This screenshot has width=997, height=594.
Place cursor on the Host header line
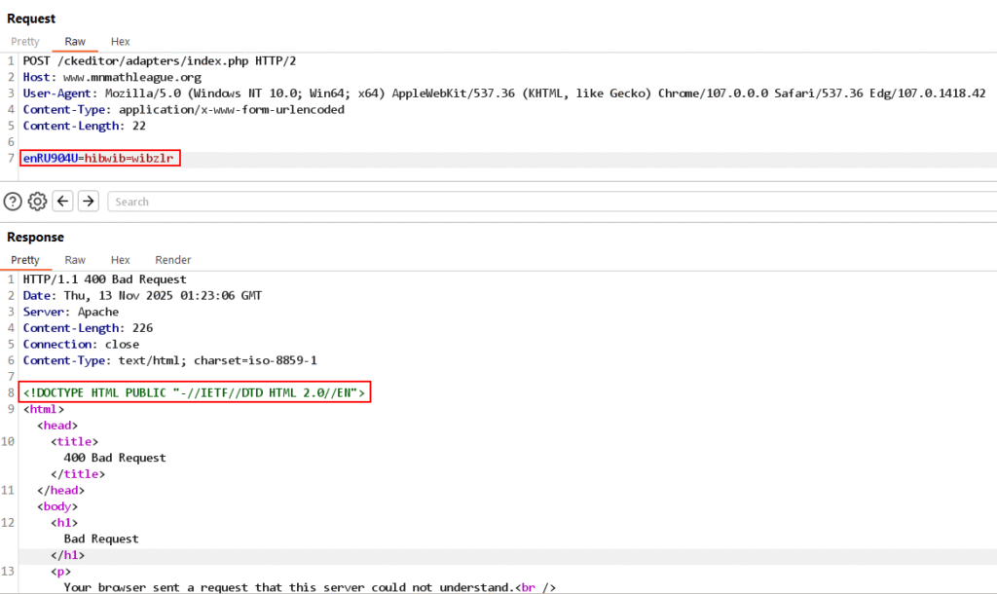(112, 77)
